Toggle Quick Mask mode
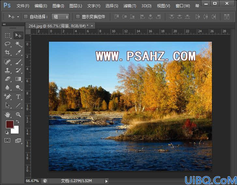Screen dimensions: 237x185 point(7,140)
